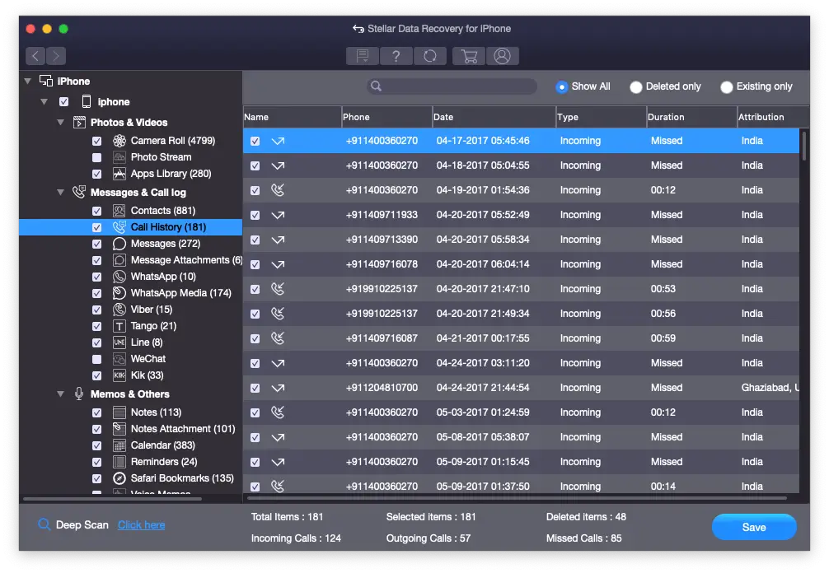Screen dimensions: 829x573
Task: Click the Safari Bookmarks compass icon
Action: point(119,478)
